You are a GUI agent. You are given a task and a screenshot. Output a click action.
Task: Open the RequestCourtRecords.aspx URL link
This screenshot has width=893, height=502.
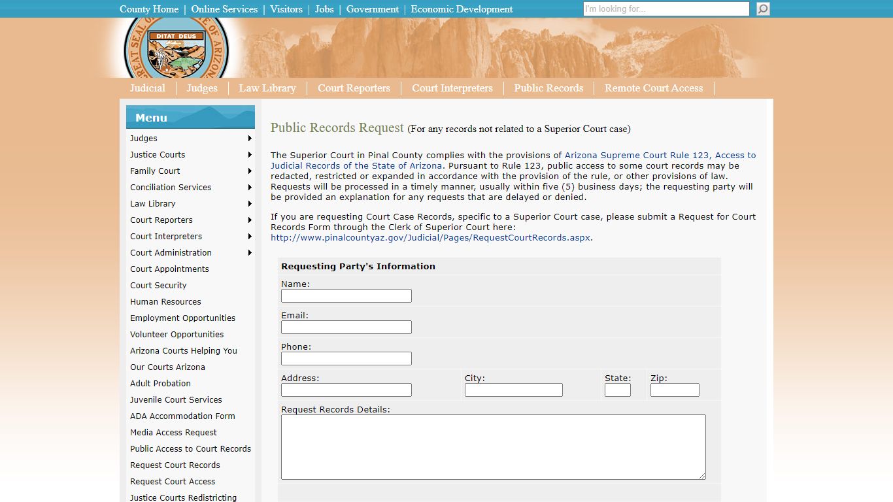(x=431, y=238)
